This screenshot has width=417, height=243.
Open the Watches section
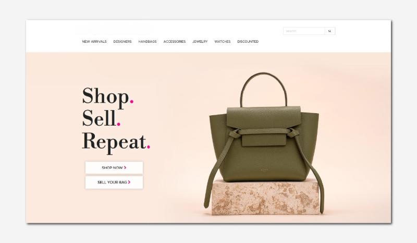(x=223, y=42)
